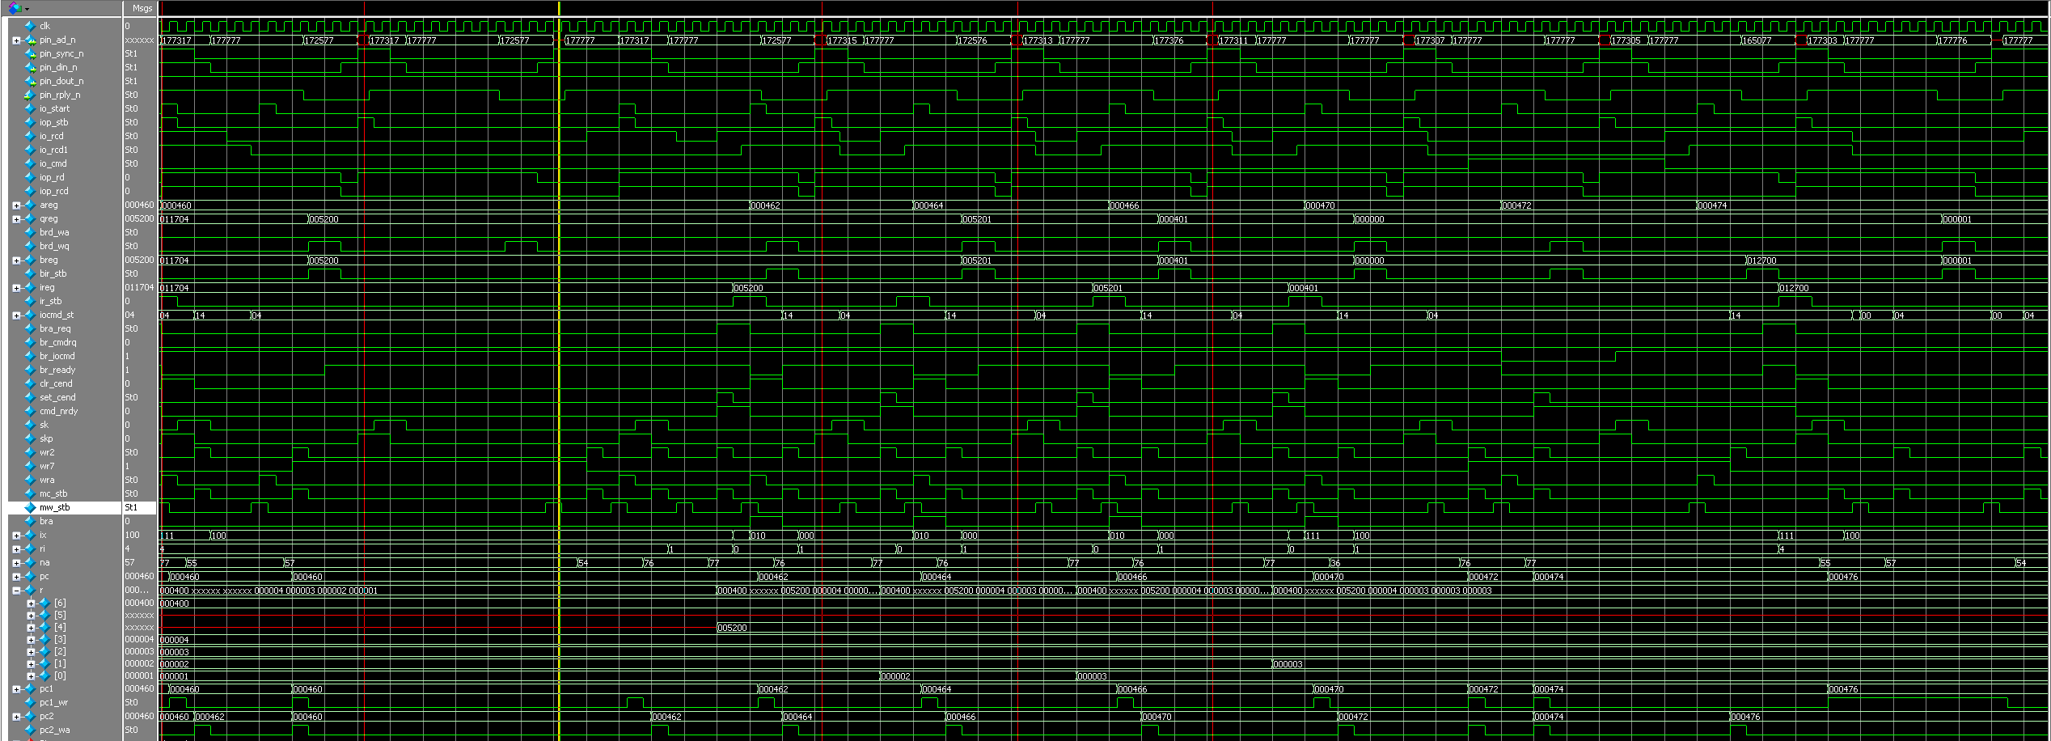The height and width of the screenshot is (741, 2051).
Task: Click the 165077 value on pin_ad_n waveform
Action: click(1757, 40)
